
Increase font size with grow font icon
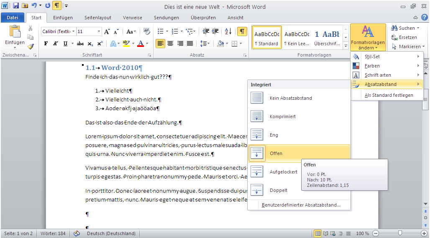tap(107, 31)
